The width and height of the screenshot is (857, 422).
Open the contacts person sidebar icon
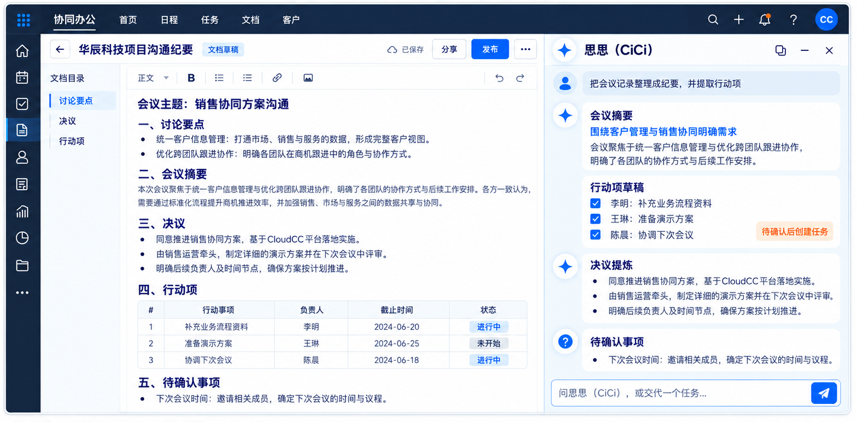point(22,157)
